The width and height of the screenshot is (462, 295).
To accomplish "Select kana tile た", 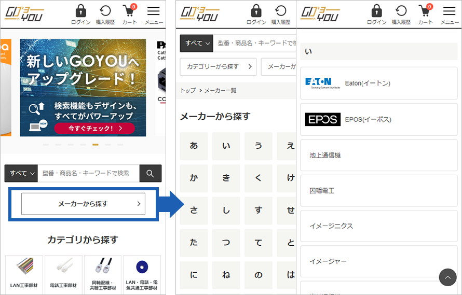I will coord(194,243).
